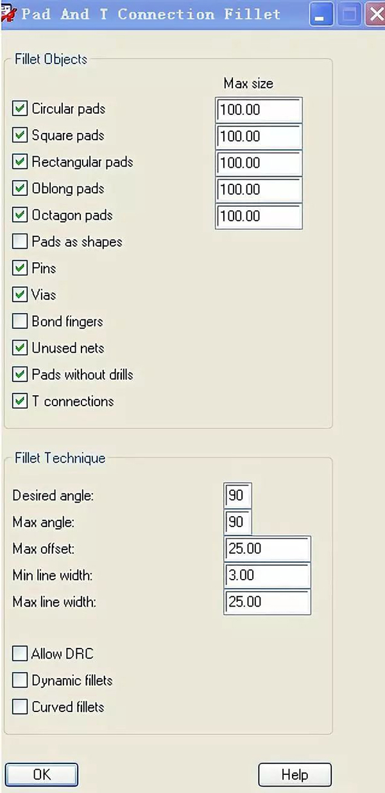
Task: Toggle the Square pads checkbox
Action: pos(20,136)
